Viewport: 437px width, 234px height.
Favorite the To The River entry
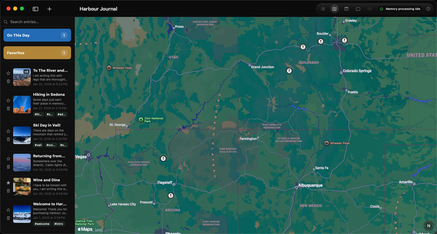pyautogui.click(x=8, y=73)
